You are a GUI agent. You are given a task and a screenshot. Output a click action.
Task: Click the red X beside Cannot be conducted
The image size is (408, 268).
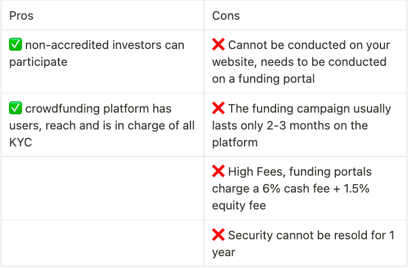point(218,44)
